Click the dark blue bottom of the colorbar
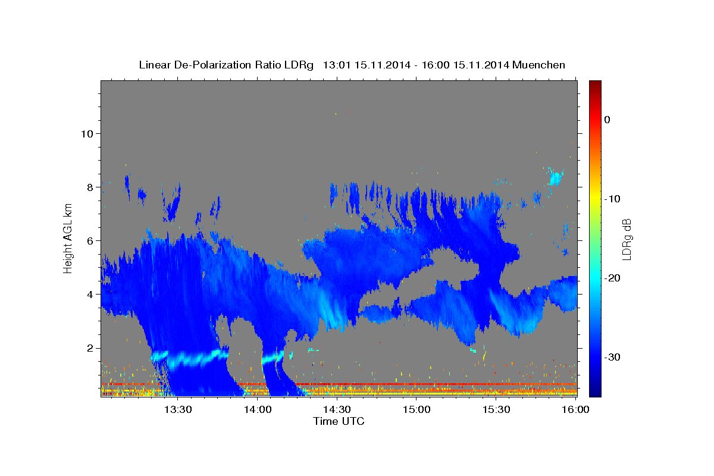714x476 pixels. pyautogui.click(x=595, y=390)
